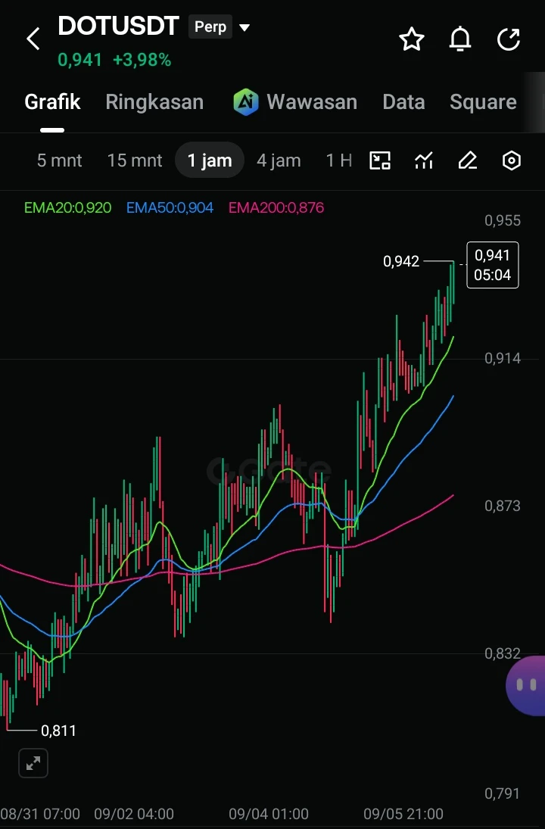Open price alert bell icon
545x829 pixels.
click(460, 39)
